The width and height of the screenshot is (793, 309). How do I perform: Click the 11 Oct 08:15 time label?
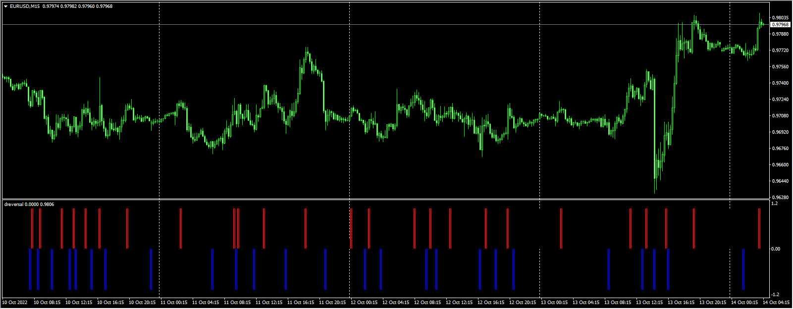coord(237,302)
